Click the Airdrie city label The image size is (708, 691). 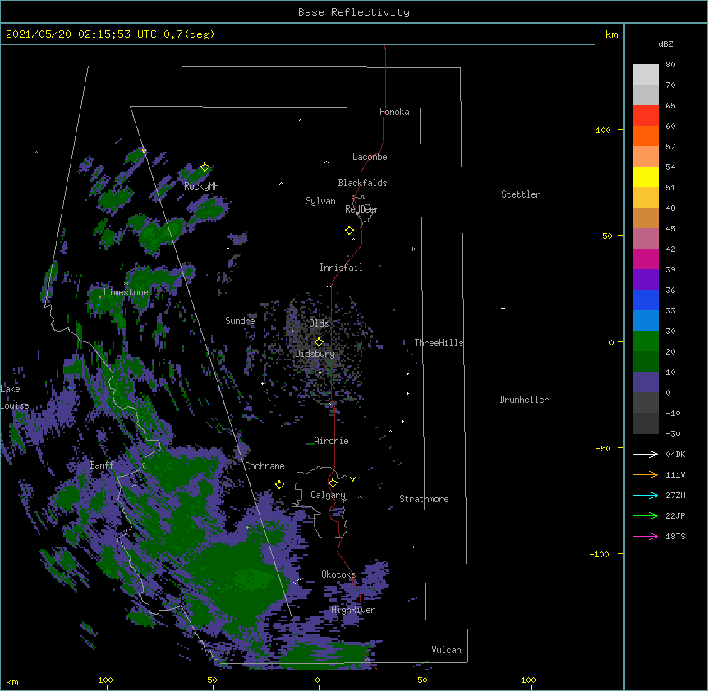332,441
